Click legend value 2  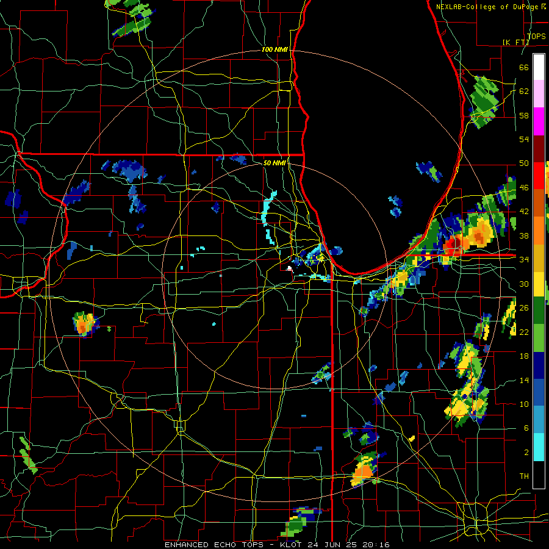pos(526,453)
